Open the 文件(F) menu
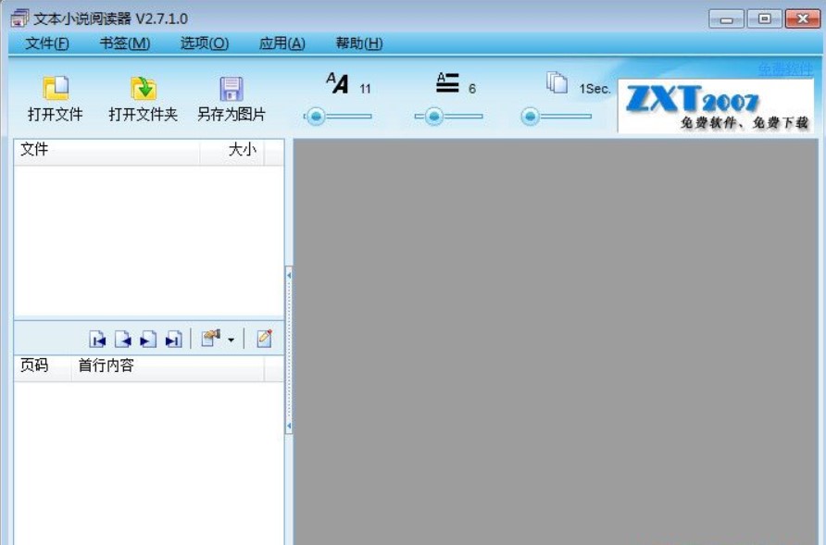826x545 pixels. 47,43
